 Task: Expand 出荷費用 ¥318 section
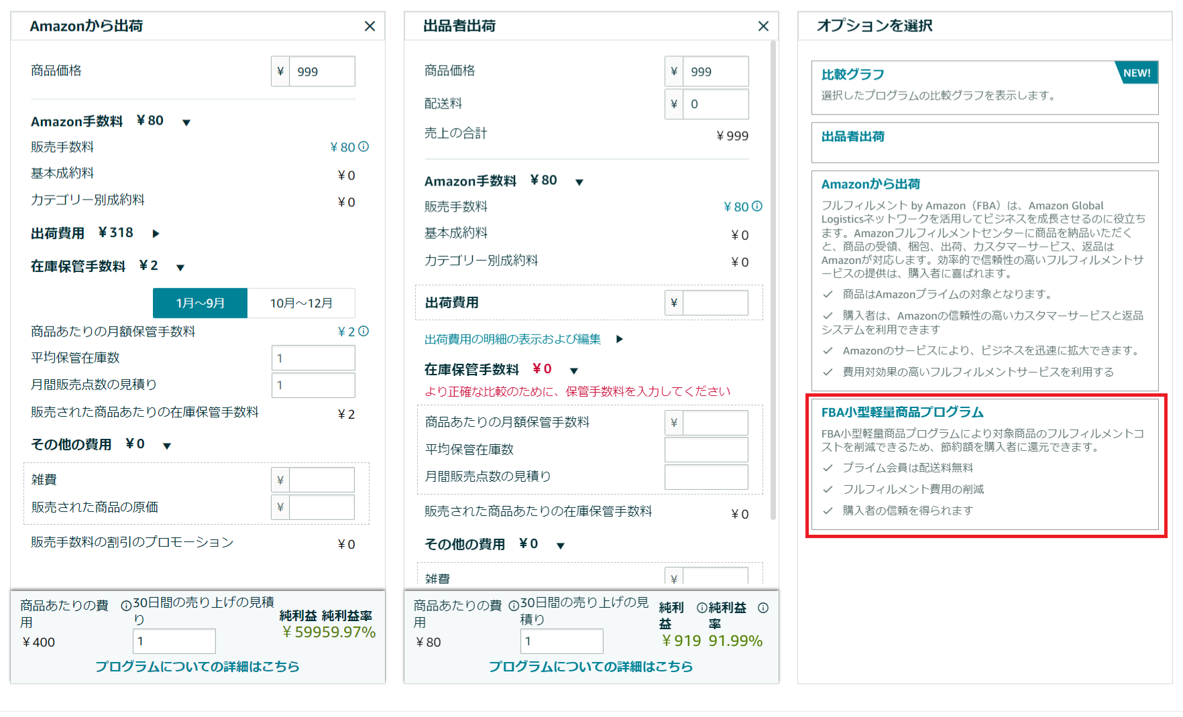point(156,234)
